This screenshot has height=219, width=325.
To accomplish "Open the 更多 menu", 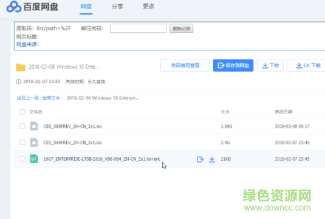I will pos(149,7).
